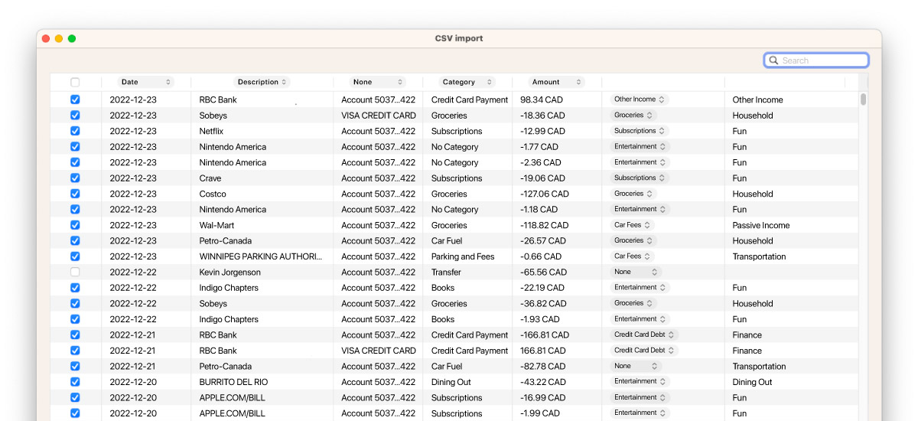Uncheck the Sobeys -18.36 CAD row checkbox
The height and width of the screenshot is (421, 918).
[x=75, y=116]
